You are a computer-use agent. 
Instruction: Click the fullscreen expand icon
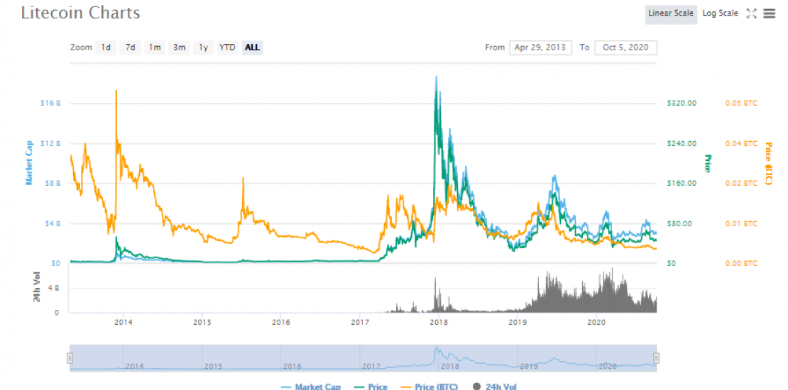(752, 13)
